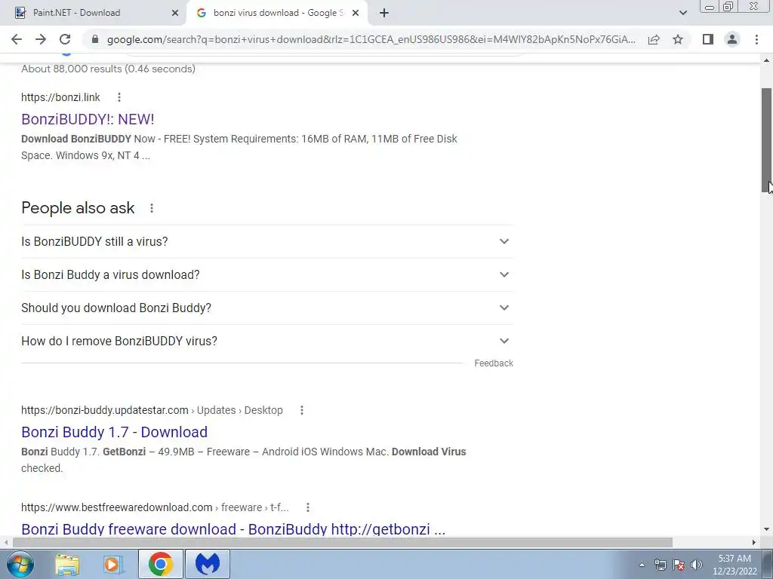Go back to previous page

(17, 39)
